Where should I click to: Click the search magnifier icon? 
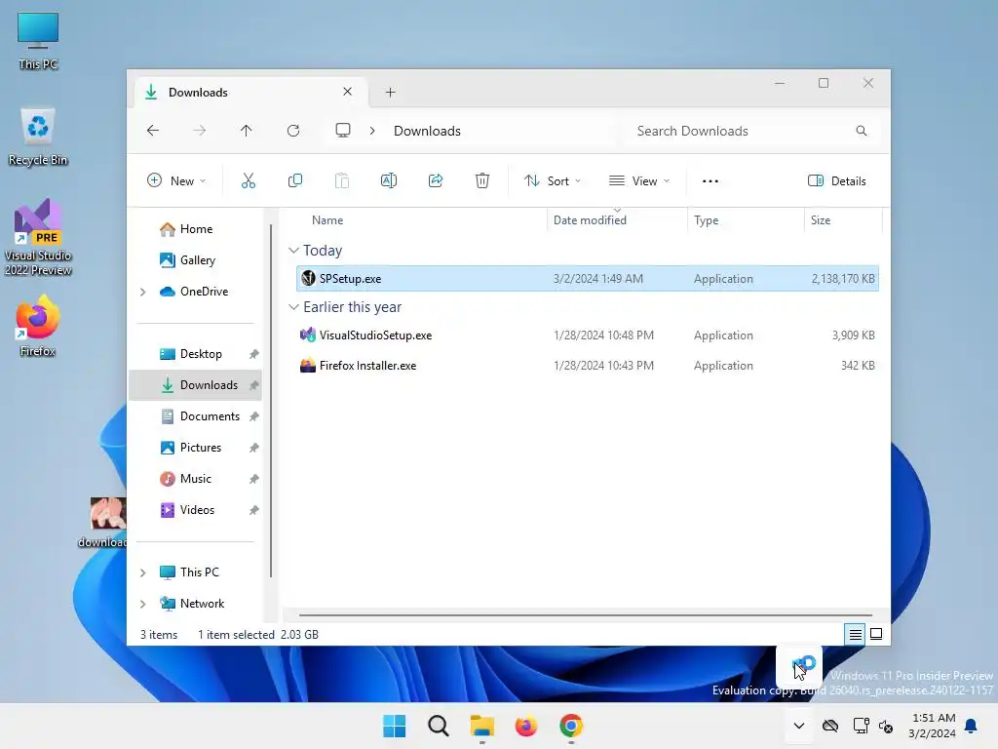862,131
